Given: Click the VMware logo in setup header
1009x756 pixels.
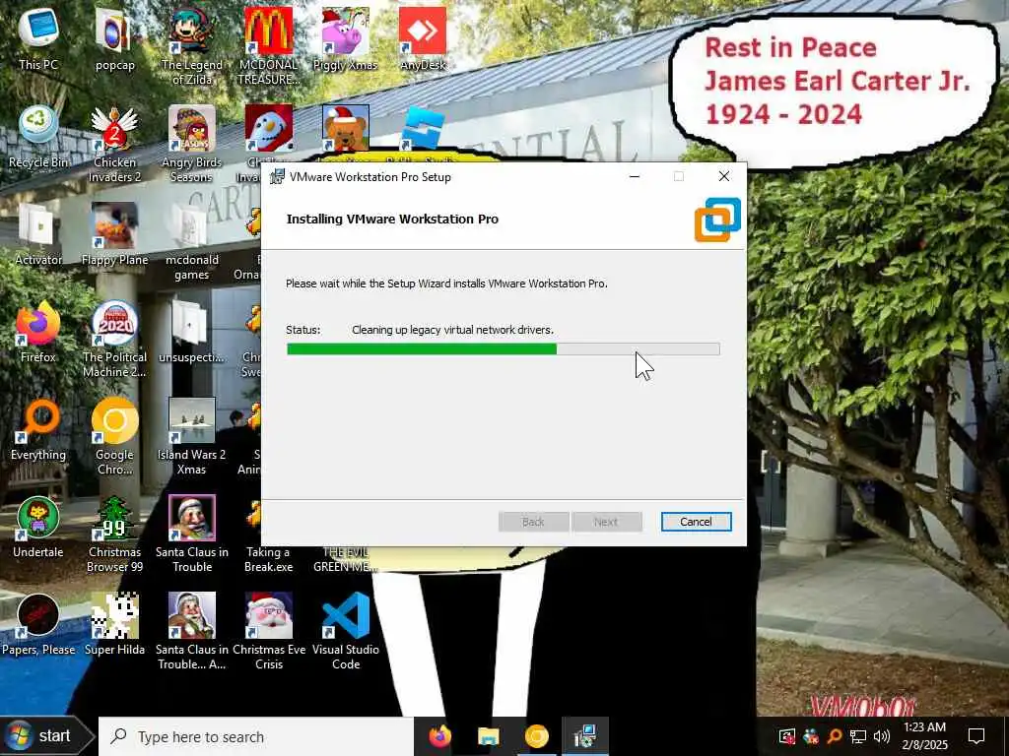Looking at the screenshot, I should [x=717, y=220].
